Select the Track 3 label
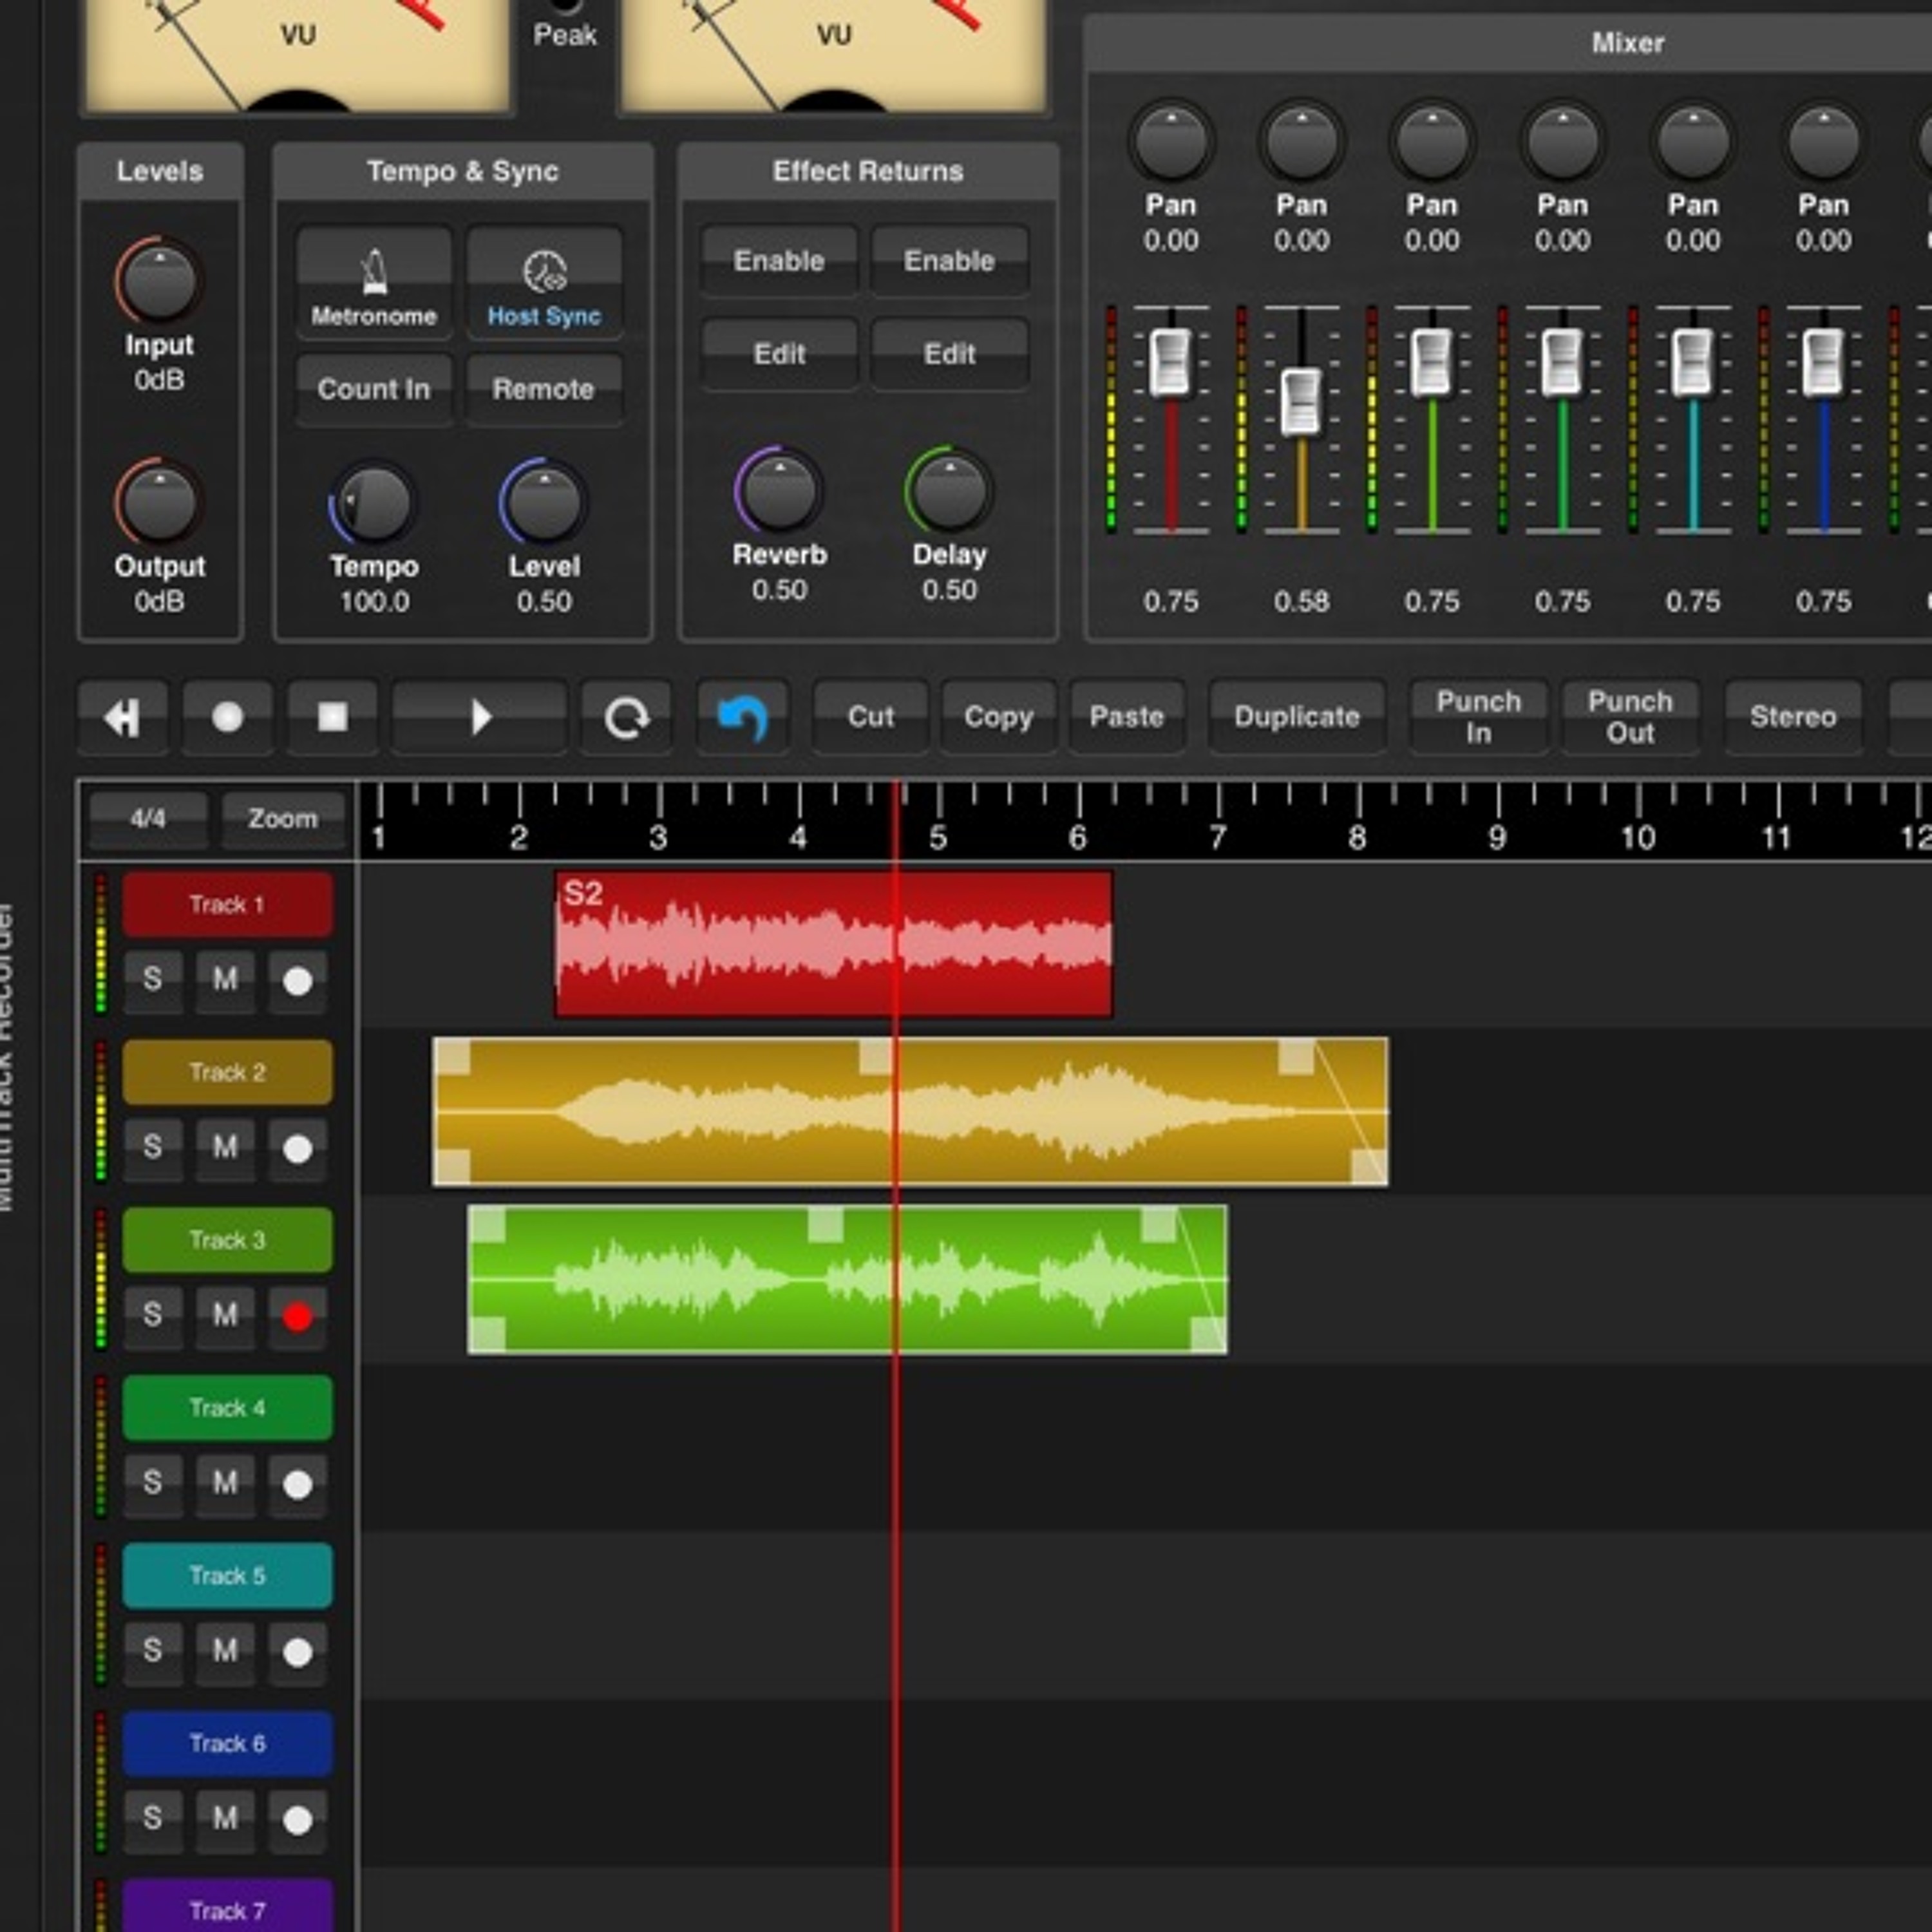 (227, 1240)
